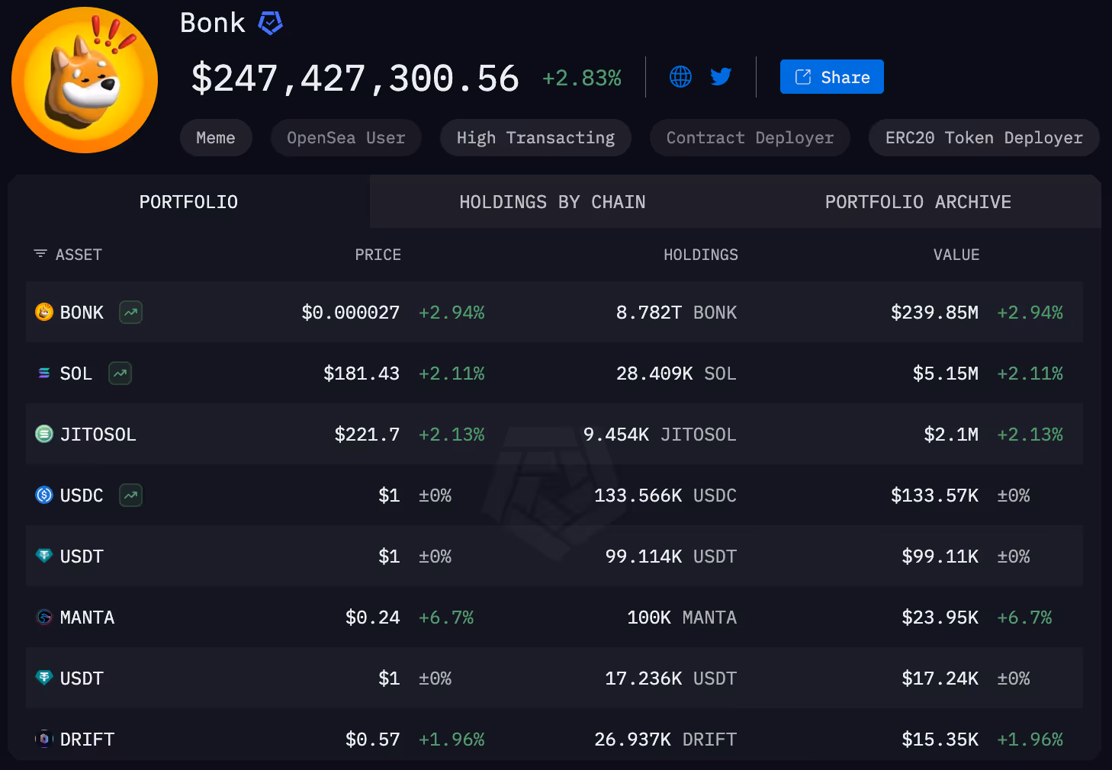The image size is (1112, 770).
Task: Click the $99.11K value cell
Action: (940, 557)
